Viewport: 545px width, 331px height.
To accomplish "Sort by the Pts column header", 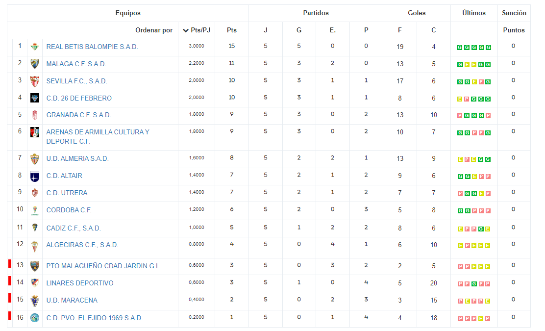I will coord(232,30).
